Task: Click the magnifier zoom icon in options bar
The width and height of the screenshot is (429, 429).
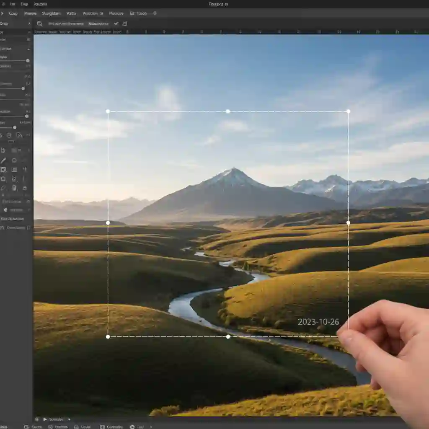Action: click(x=40, y=24)
